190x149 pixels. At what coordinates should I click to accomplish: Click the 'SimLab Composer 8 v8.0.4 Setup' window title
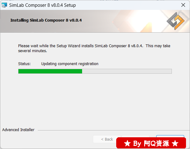pos(42,5)
